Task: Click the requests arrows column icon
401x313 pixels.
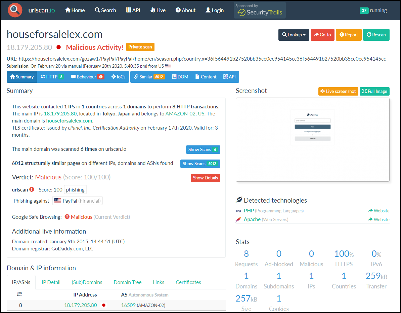Action: (x=19, y=294)
